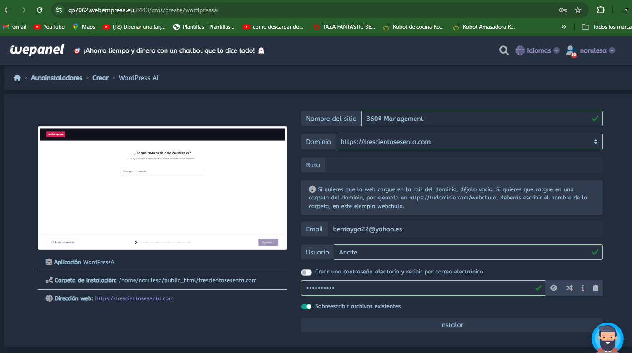This screenshot has width=632, height=353.
Task: Copy password with the clipboard icon
Action: tap(596, 288)
